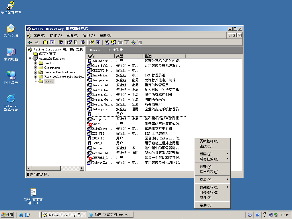Image resolution: width=292 pixels, height=219 pixels.
Task: Collapse the chinaskills.com domain node
Action: pyautogui.click(x=30, y=58)
